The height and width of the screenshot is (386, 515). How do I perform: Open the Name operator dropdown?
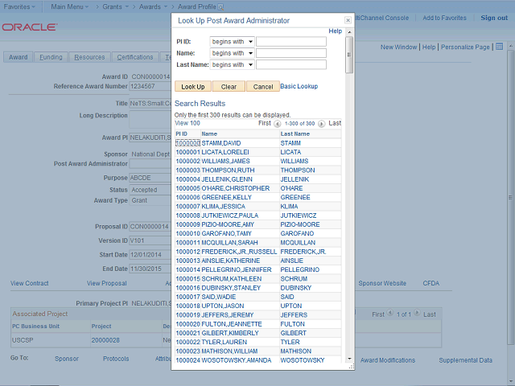232,53
